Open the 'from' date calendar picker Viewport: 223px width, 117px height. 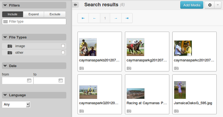[29, 80]
